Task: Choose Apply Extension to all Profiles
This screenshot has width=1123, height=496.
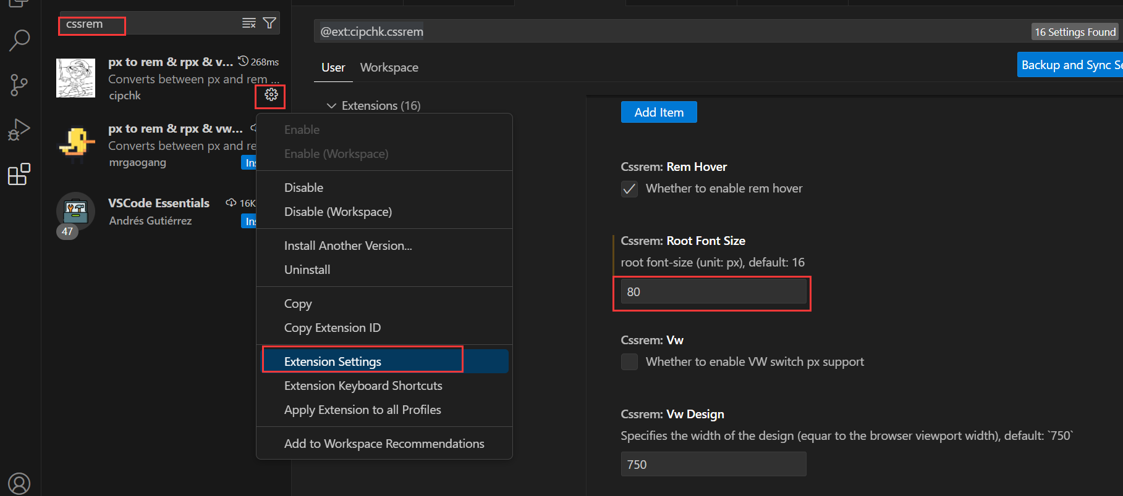Action: tap(384, 410)
